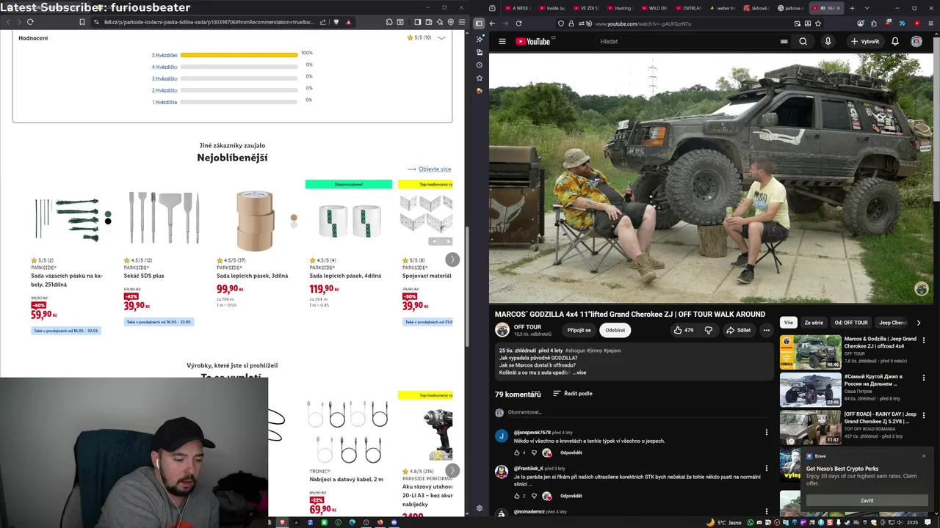Select the Ze série filter chip
Viewport: 940px width, 528px height.
pyautogui.click(x=814, y=323)
